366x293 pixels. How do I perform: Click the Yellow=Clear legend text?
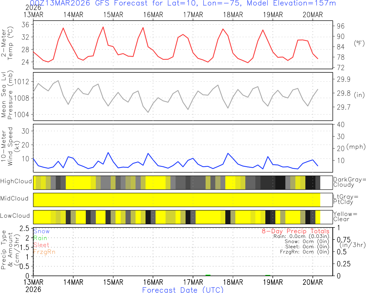coord(345,216)
